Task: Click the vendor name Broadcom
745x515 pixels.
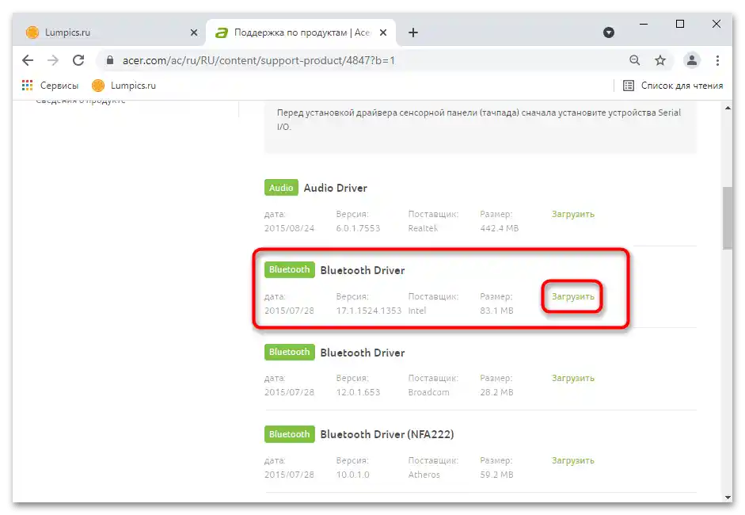Action: (428, 392)
